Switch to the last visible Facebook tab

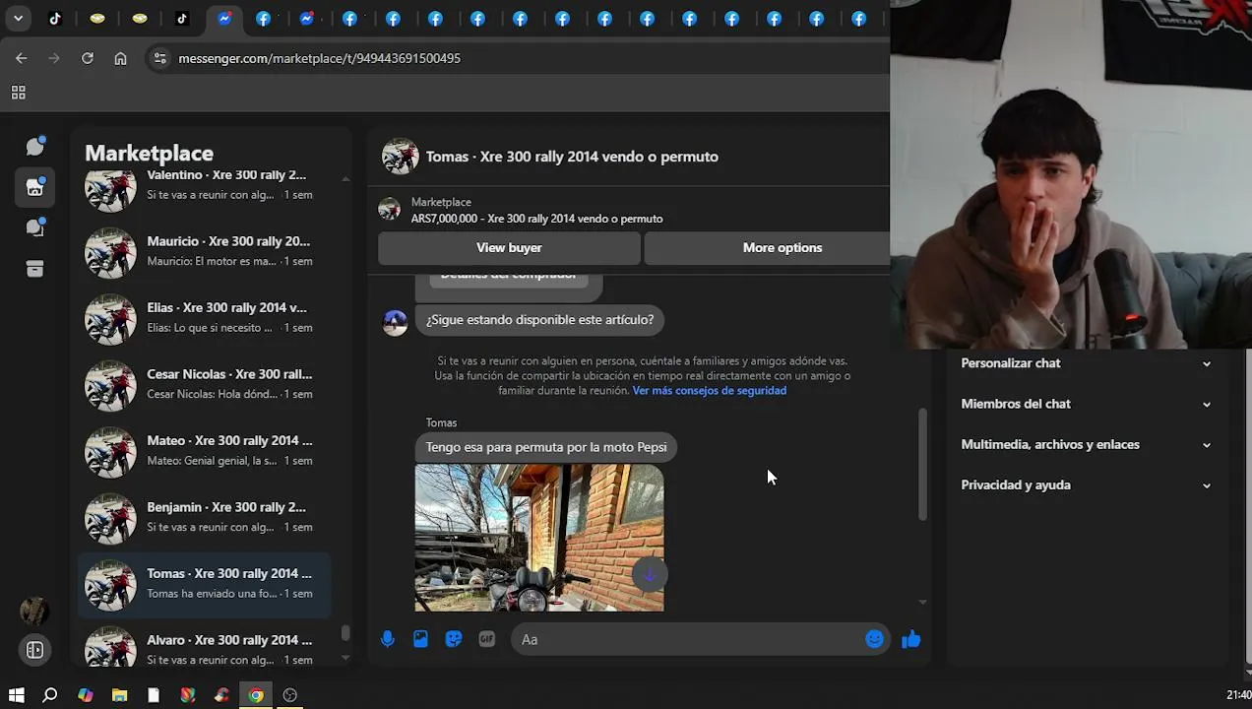click(859, 18)
